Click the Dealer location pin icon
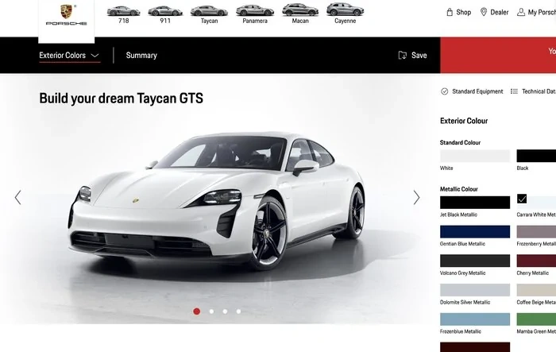This screenshot has height=352, width=556. click(483, 12)
